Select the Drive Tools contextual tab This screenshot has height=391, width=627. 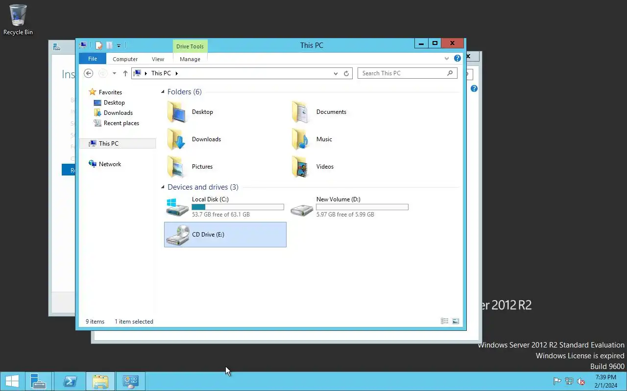tap(190, 46)
